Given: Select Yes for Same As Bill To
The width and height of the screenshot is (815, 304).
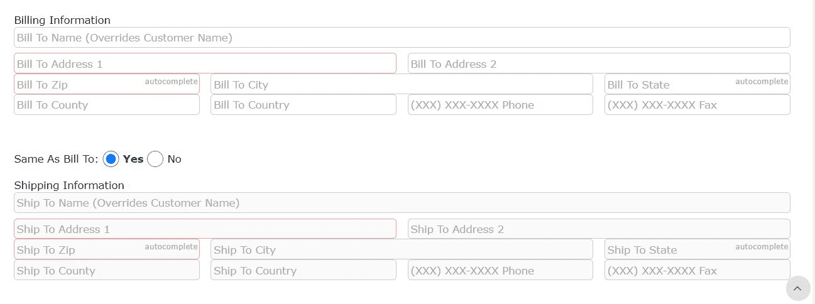Looking at the screenshot, I should click(111, 159).
